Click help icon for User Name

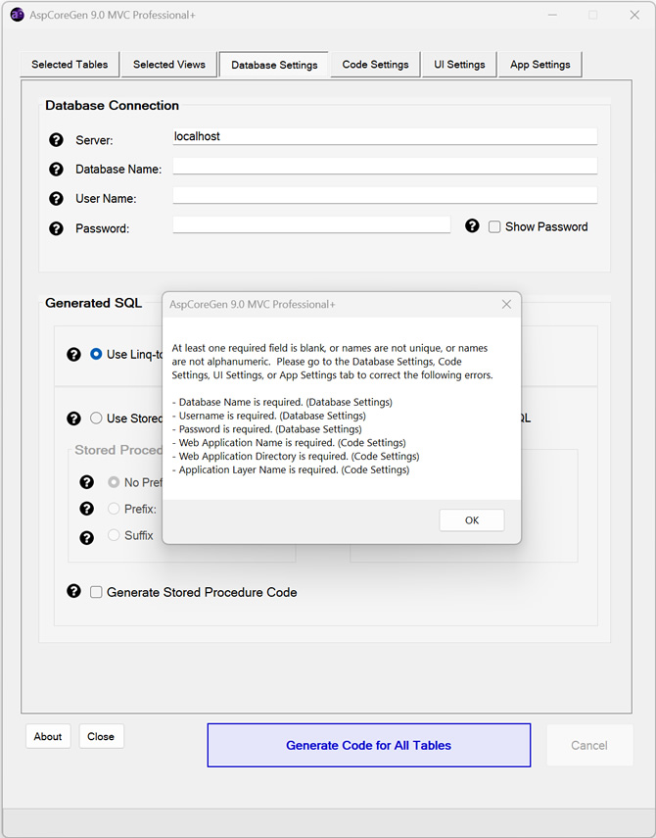click(56, 199)
